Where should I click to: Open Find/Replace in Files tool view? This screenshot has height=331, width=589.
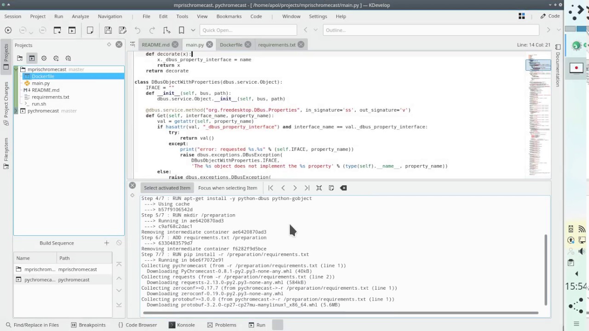click(32, 325)
